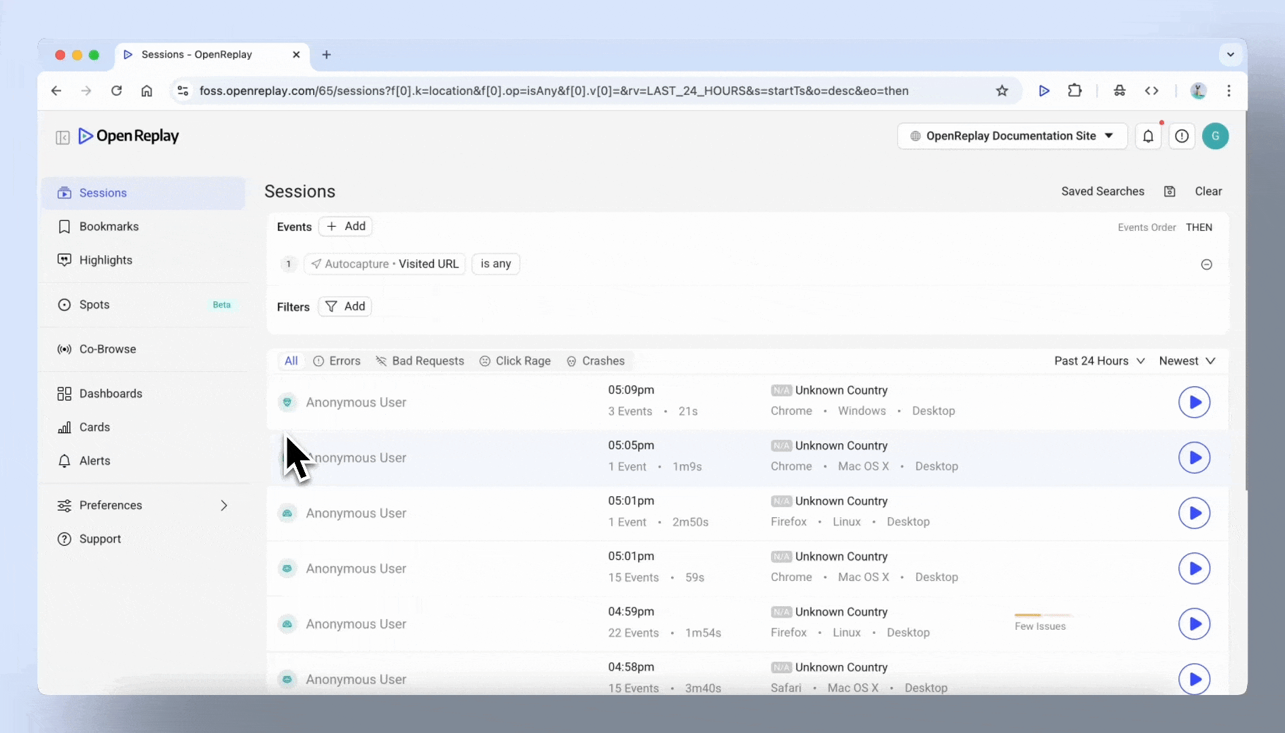Bookmark this page with the star

click(x=1002, y=91)
